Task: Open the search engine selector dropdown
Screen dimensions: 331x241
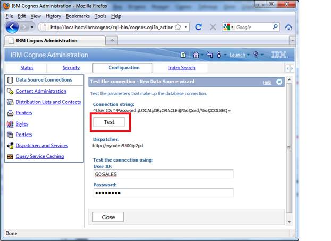Action: coord(232,28)
